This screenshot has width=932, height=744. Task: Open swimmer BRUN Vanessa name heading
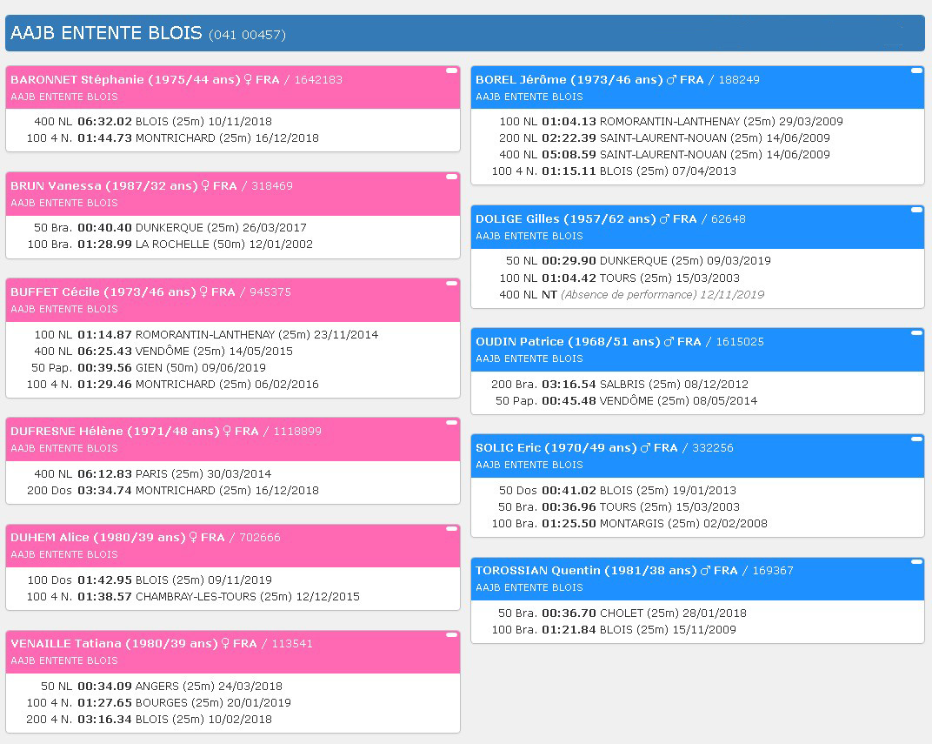click(x=104, y=185)
